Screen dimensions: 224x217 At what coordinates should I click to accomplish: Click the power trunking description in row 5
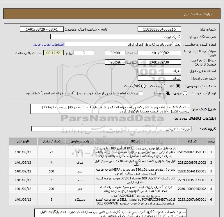136,189
